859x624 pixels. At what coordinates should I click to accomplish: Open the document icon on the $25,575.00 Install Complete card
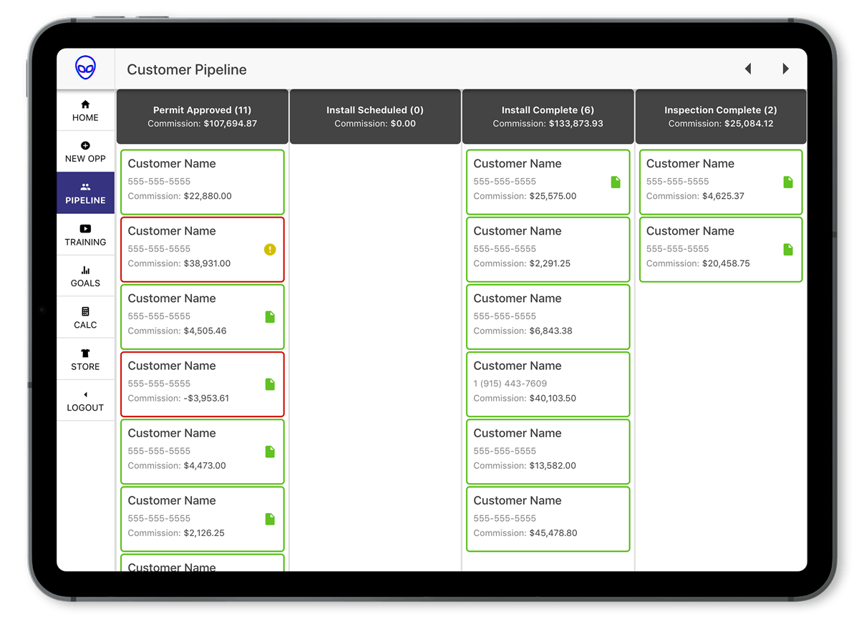pyautogui.click(x=616, y=182)
